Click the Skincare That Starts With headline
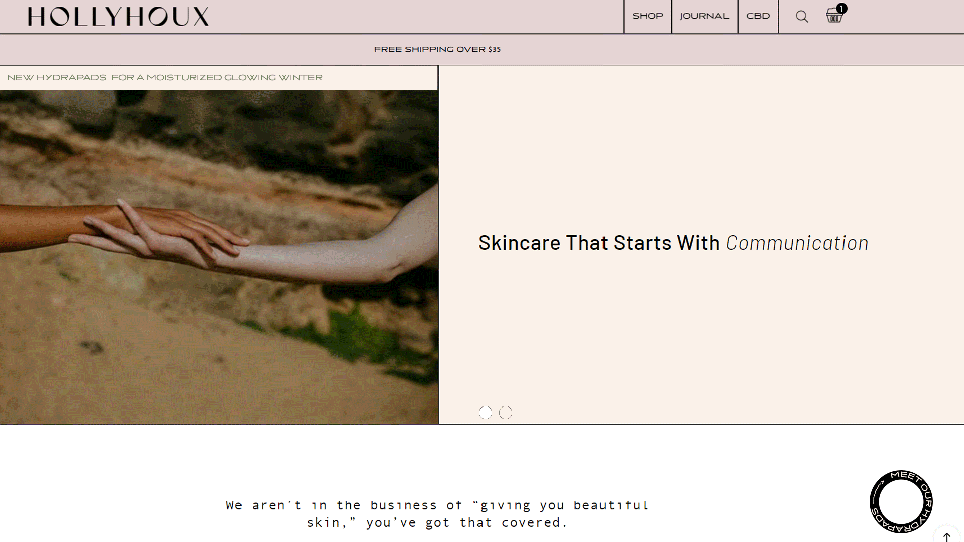Screen dimensions: 964x542 tap(598, 243)
